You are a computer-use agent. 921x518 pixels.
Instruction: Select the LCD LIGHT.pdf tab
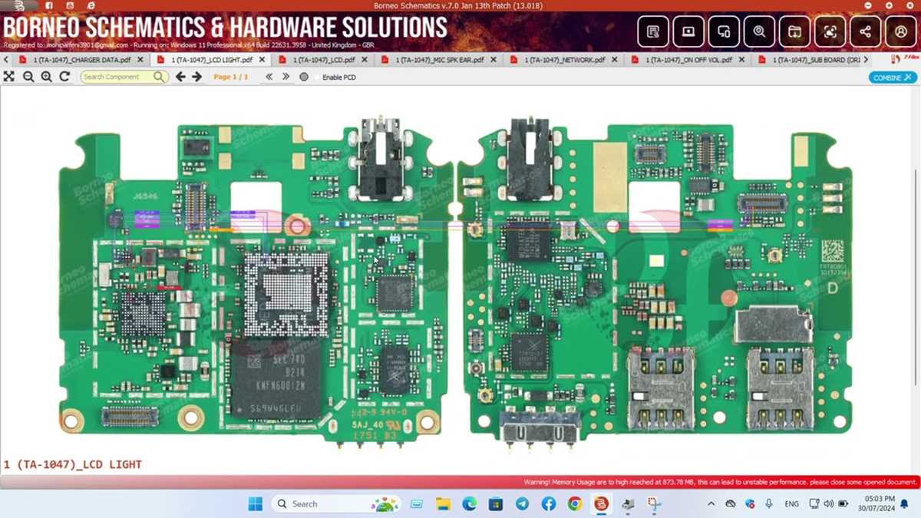[x=212, y=59]
